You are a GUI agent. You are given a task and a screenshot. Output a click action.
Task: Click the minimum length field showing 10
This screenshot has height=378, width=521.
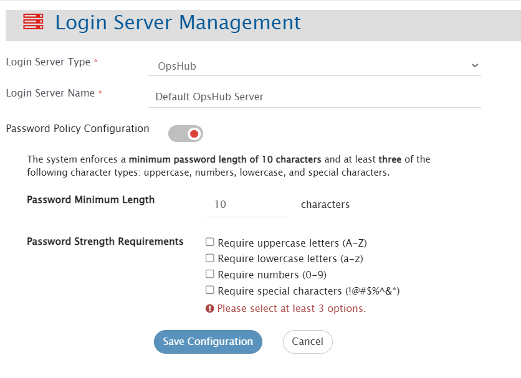click(x=247, y=204)
